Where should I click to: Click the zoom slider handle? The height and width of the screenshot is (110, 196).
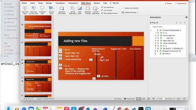point(163,99)
